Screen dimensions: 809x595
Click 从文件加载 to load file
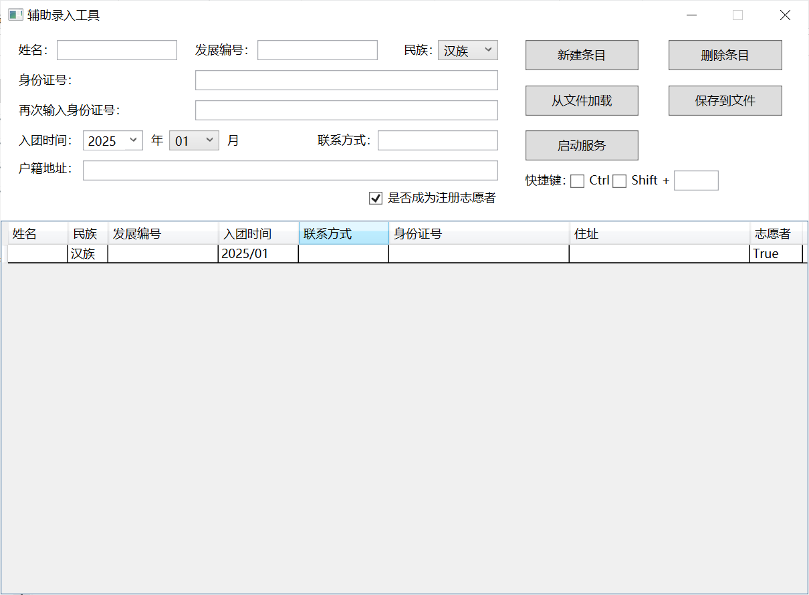582,100
